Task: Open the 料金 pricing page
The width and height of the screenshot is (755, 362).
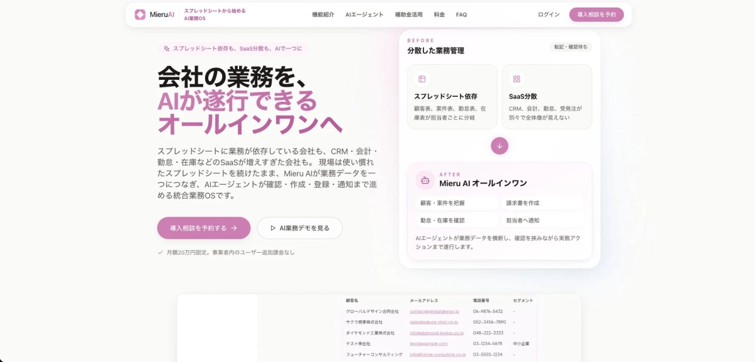Action: [x=439, y=14]
